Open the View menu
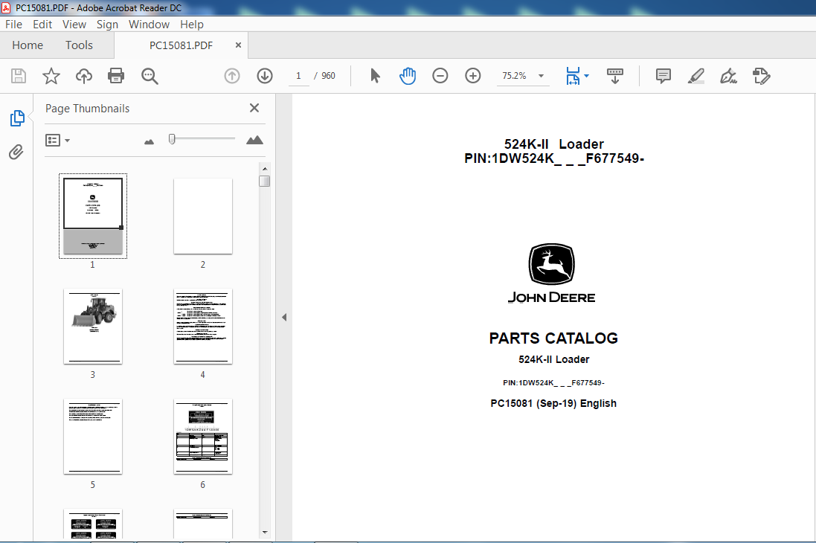This screenshot has height=543, width=816. [74, 25]
